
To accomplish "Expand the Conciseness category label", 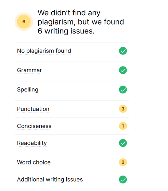I will click(x=34, y=126).
